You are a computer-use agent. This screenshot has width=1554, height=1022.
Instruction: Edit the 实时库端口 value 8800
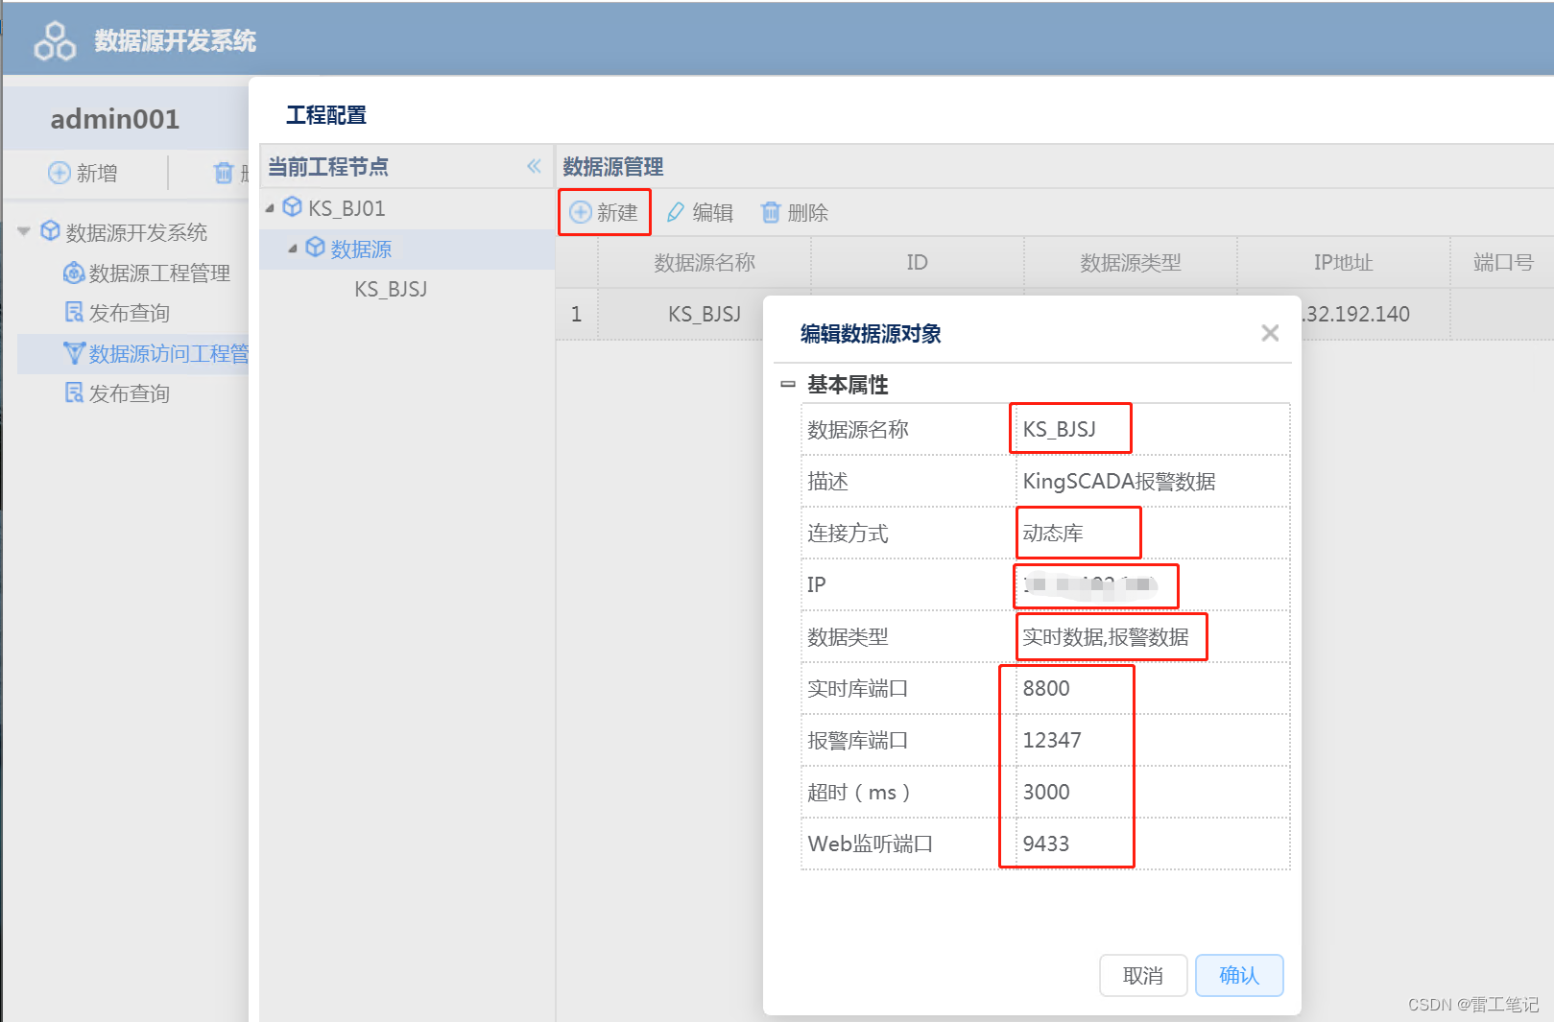[x=1153, y=688]
